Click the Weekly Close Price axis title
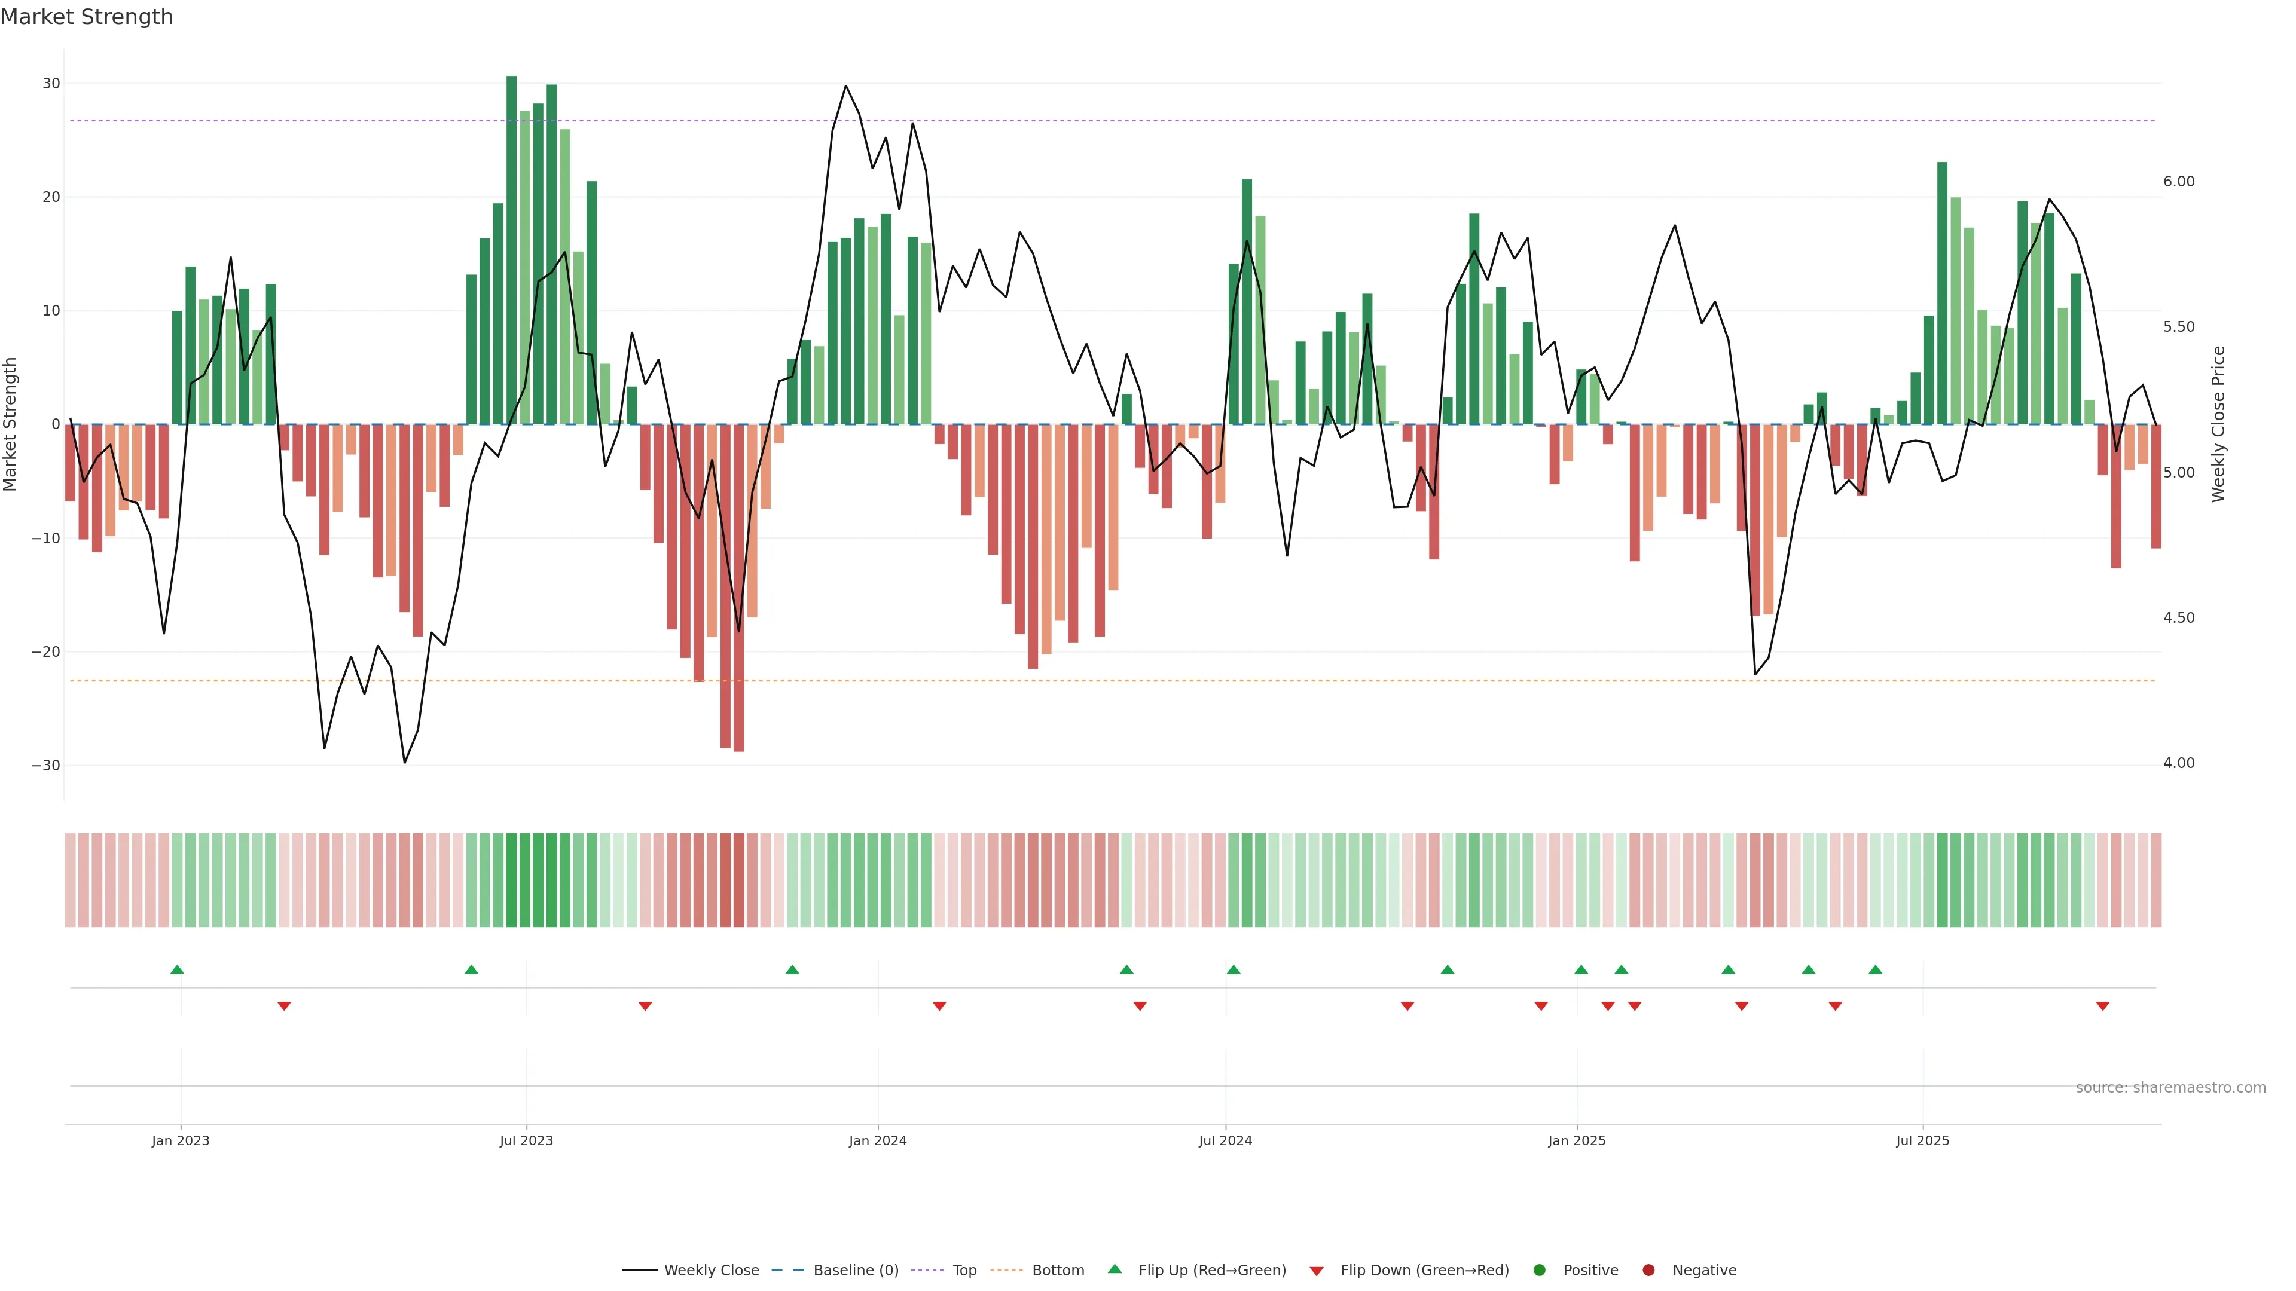 pos(2218,424)
